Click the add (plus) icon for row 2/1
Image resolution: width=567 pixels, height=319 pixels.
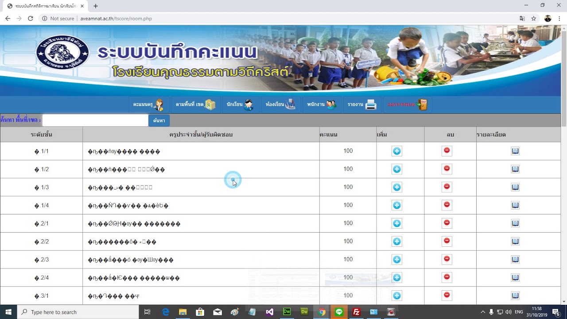click(397, 223)
